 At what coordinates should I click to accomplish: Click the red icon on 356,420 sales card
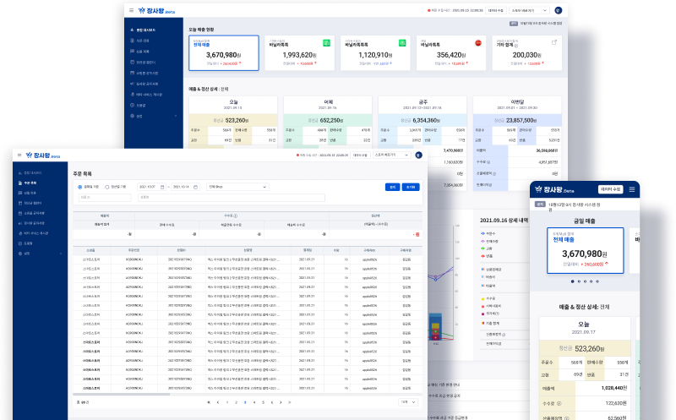[x=479, y=42]
